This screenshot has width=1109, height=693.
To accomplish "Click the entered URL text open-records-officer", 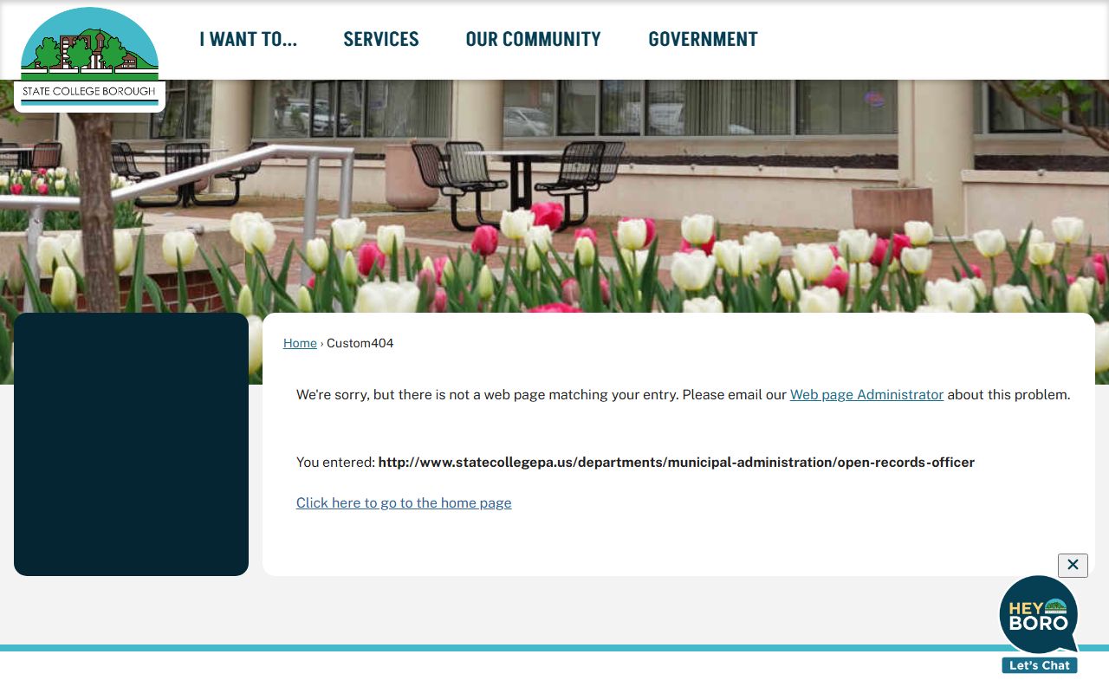I will 677,463.
